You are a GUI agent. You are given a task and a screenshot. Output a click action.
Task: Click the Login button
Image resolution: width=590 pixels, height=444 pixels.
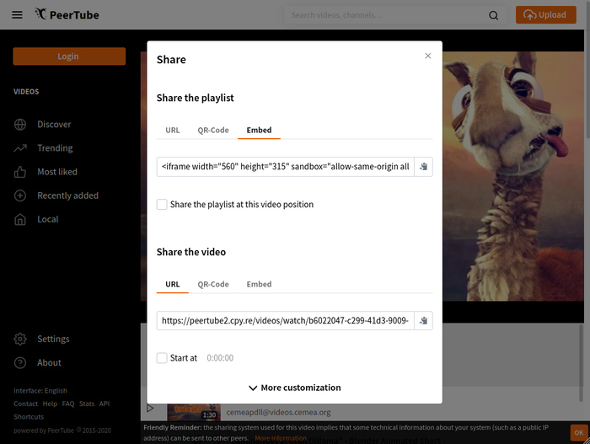pos(69,56)
